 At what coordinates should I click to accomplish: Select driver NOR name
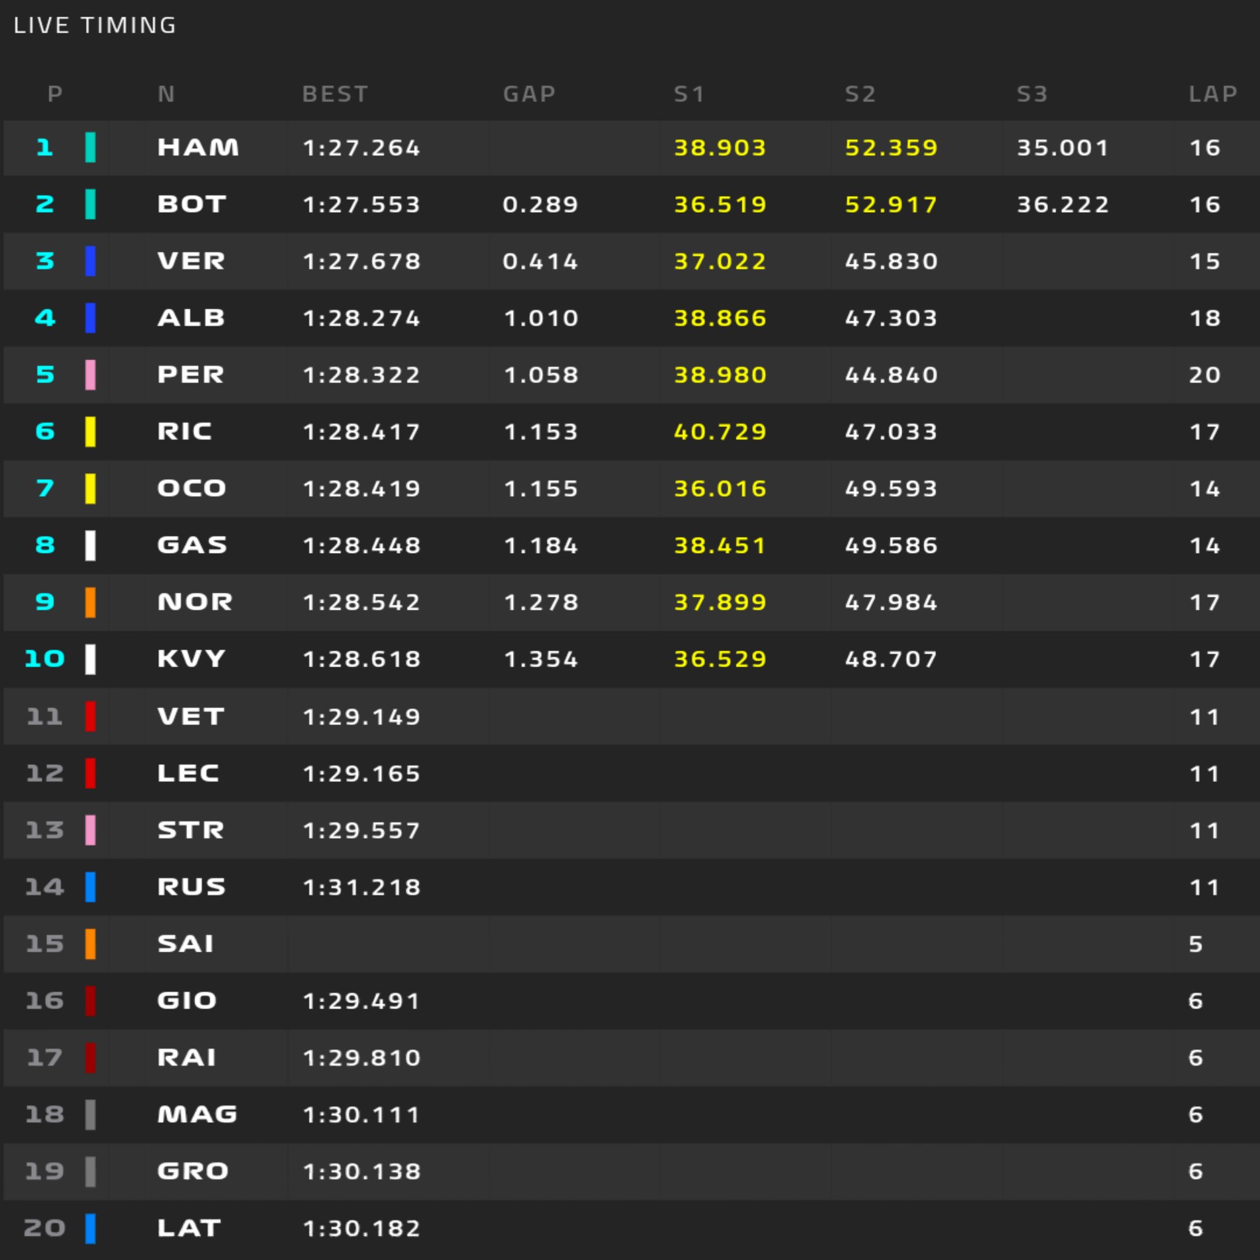tap(195, 601)
